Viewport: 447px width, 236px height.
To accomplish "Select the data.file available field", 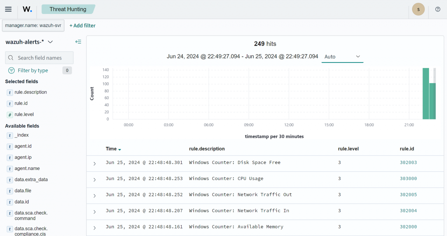I will pyautogui.click(x=23, y=191).
